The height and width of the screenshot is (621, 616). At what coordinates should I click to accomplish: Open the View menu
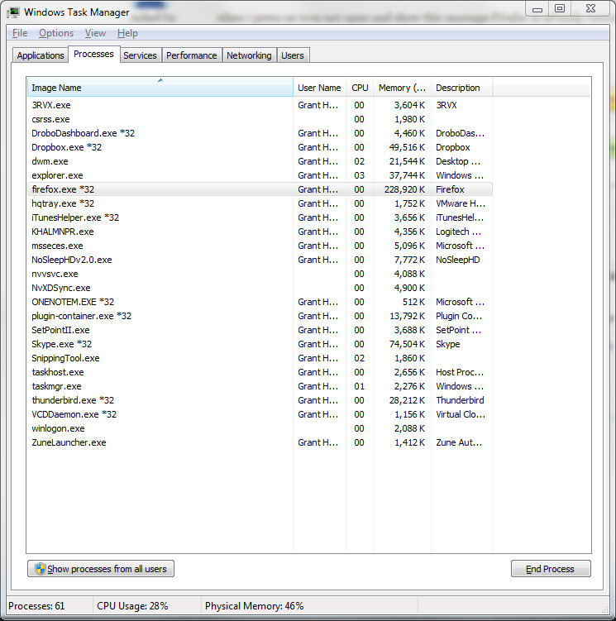95,33
